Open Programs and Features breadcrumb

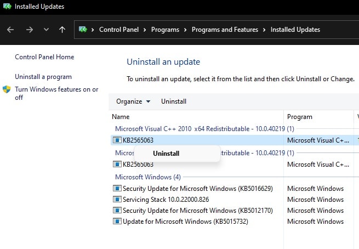tap(225, 30)
